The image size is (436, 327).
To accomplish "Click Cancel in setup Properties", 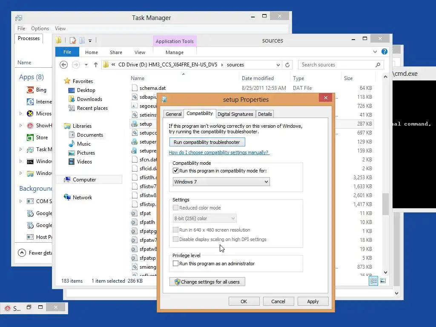I will click(278, 301).
